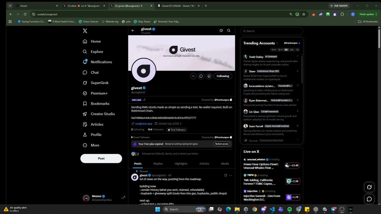
Task: Open the floating Grok button at bottom right
Action: [x=369, y=187]
